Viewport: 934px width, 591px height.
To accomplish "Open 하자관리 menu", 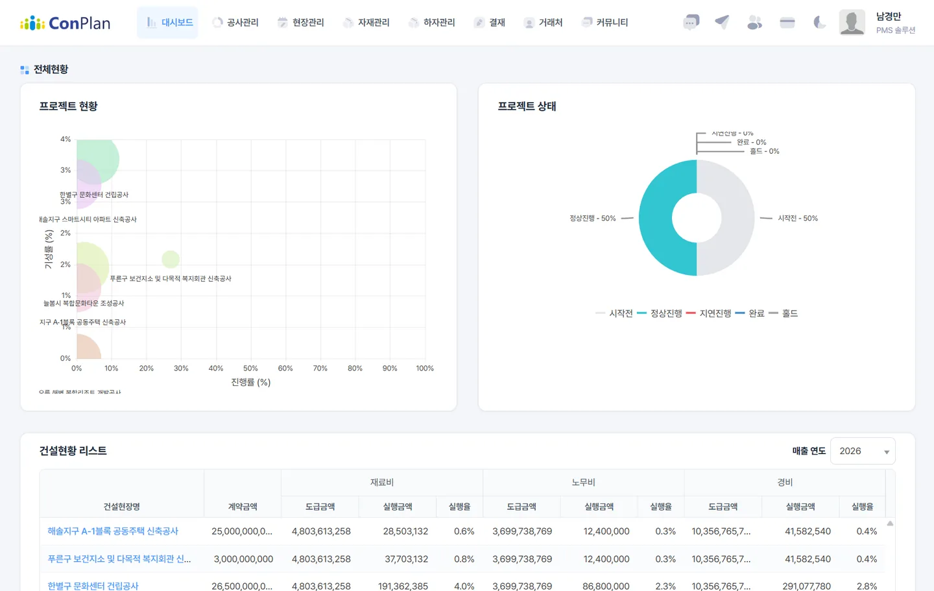I will (x=432, y=23).
